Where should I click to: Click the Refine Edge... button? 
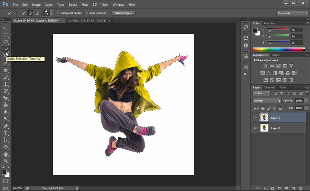point(123,13)
